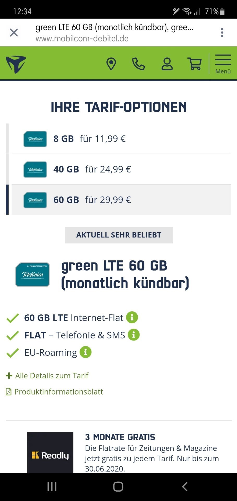Open browser three-dot overflow menu
237x501 pixels.
[222, 33]
